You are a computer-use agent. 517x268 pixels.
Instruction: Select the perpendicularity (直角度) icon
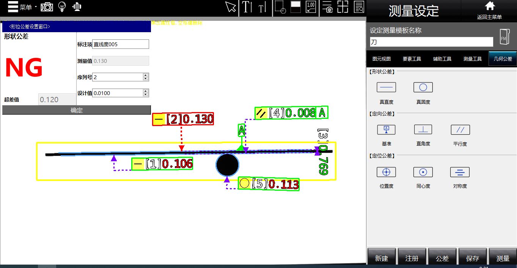(423, 130)
